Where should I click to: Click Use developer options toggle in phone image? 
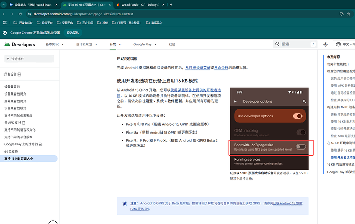point(297,116)
